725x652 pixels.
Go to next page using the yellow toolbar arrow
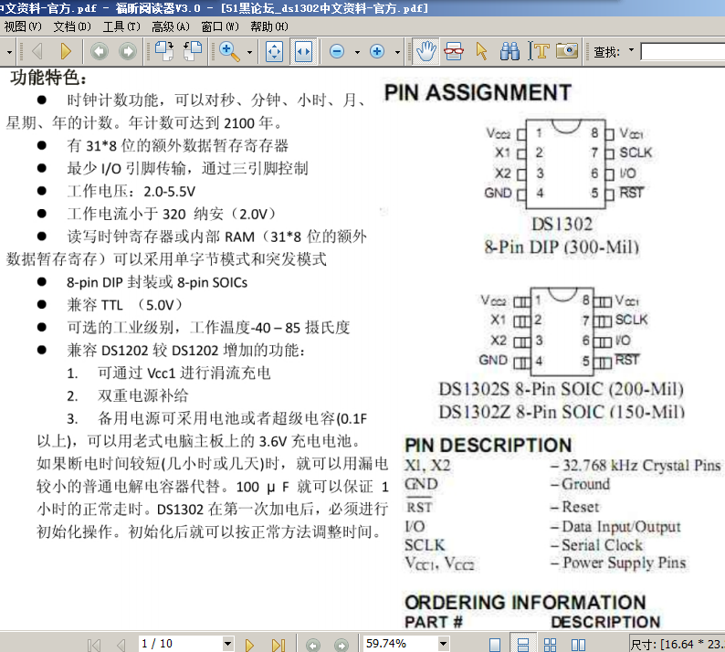[66, 51]
